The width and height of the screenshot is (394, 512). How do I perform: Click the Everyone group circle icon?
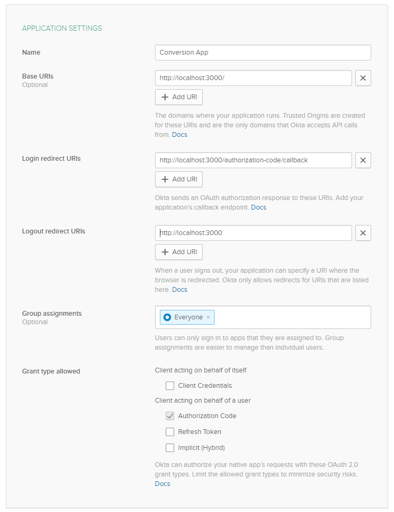click(167, 317)
